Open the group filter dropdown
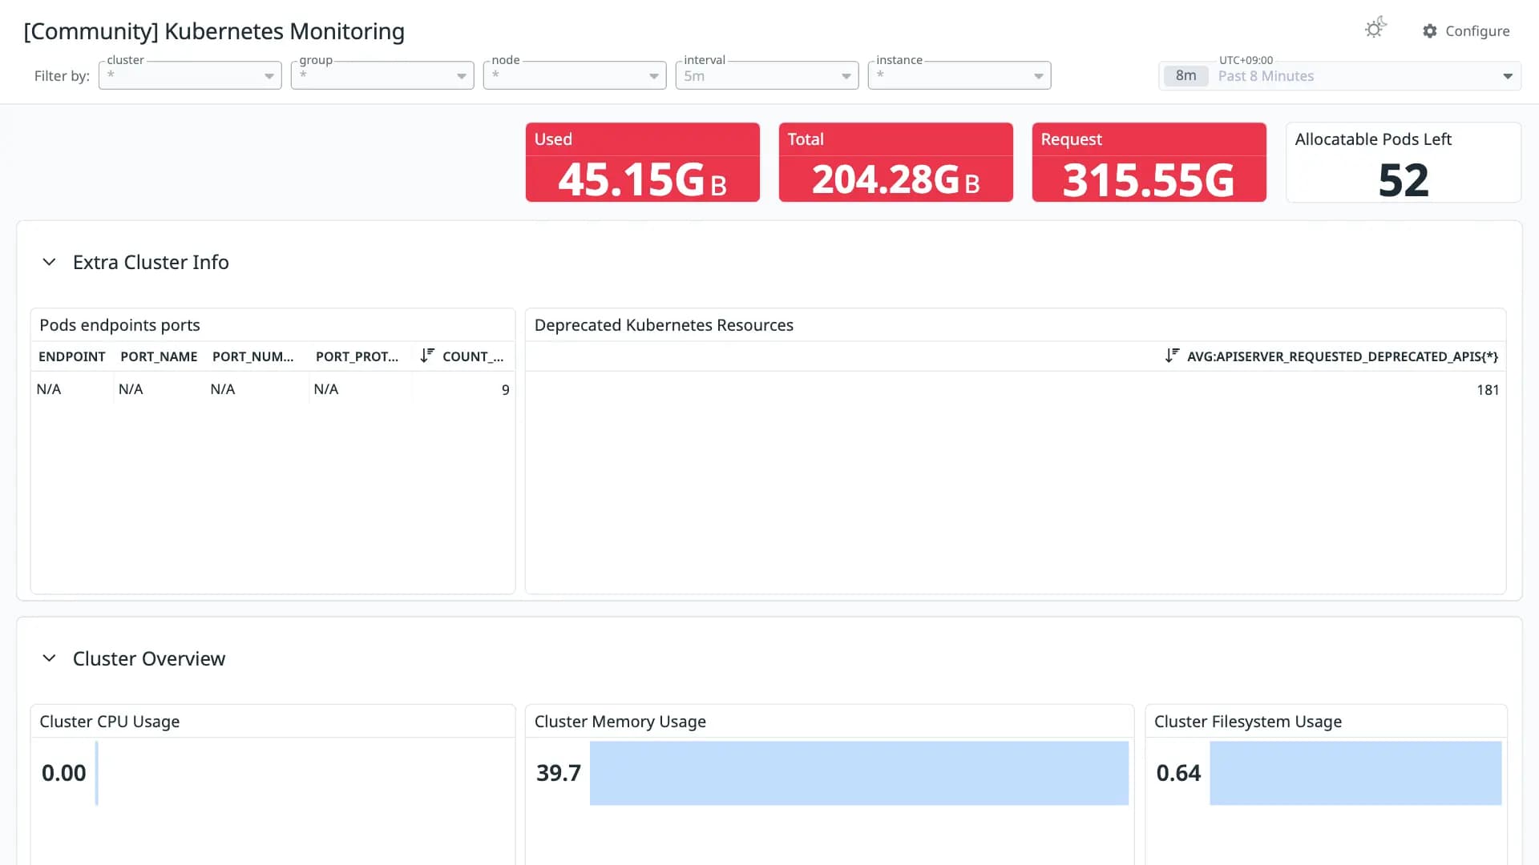Image resolution: width=1539 pixels, height=865 pixels. (x=382, y=75)
